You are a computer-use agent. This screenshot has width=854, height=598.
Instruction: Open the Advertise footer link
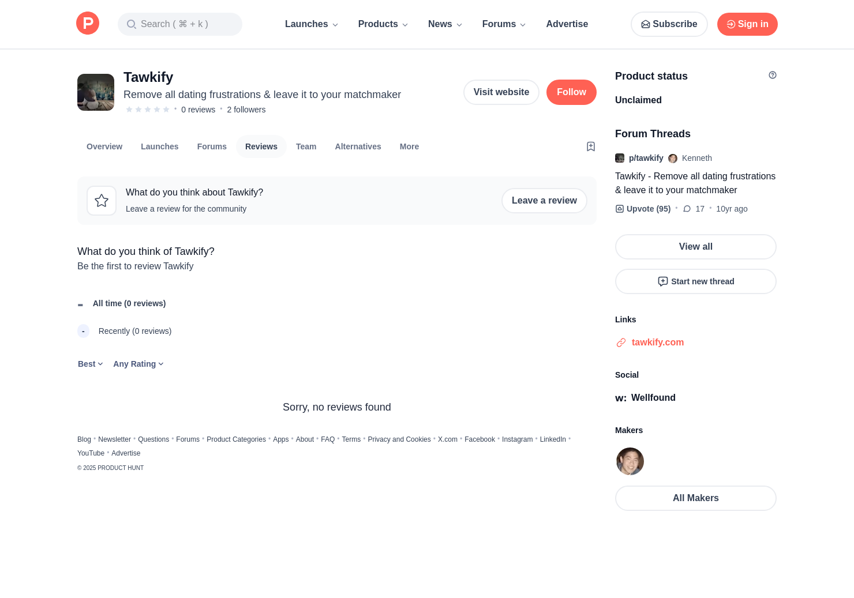click(x=126, y=453)
